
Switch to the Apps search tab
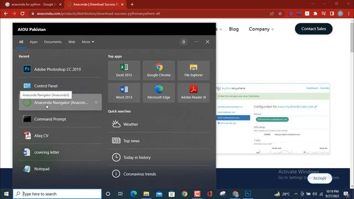pos(34,42)
